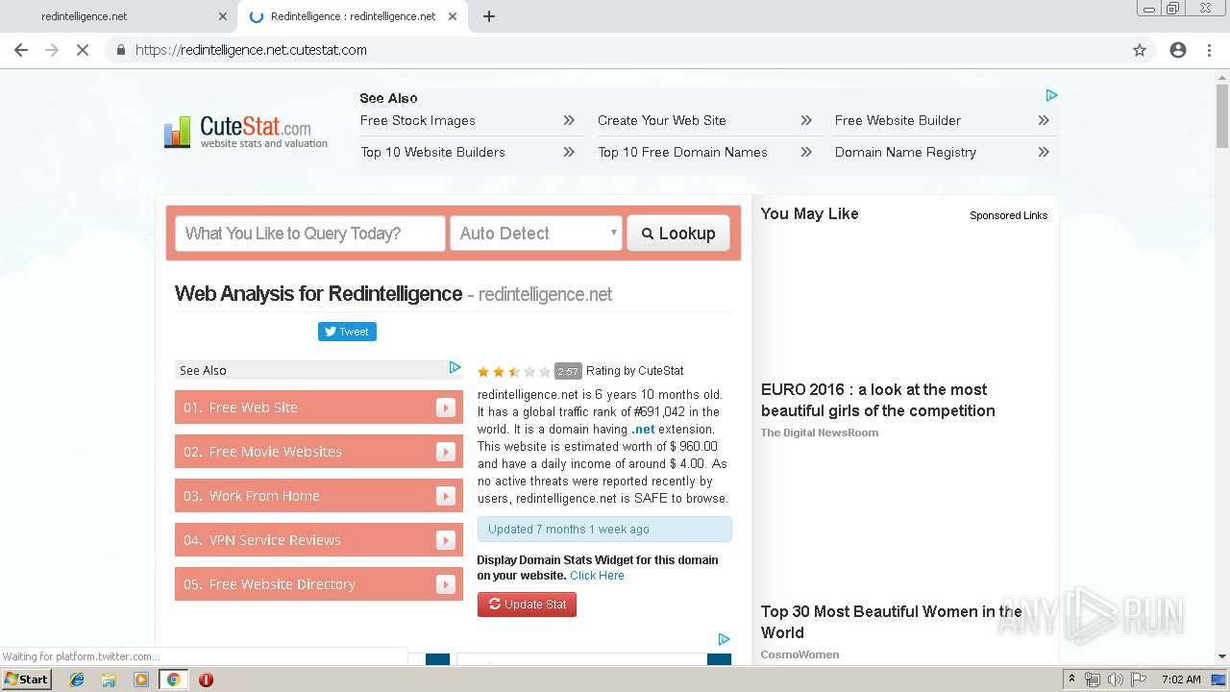Image resolution: width=1230 pixels, height=692 pixels.
Task: Open Free Website Builder link
Action: point(898,120)
